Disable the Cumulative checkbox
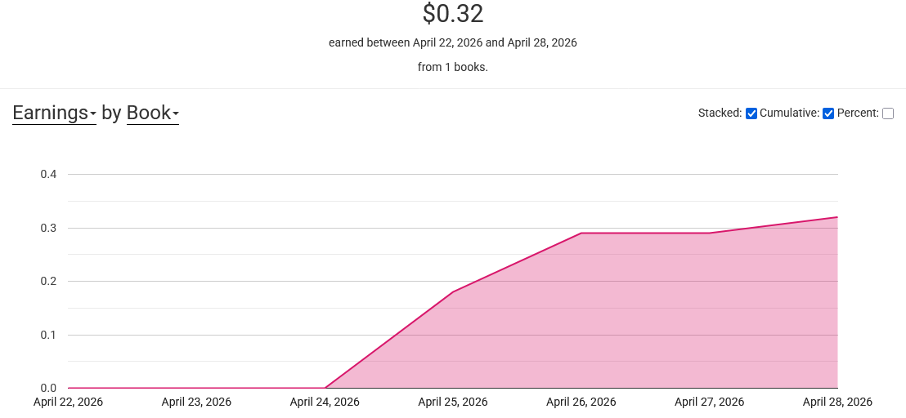This screenshot has width=906, height=418. pyautogui.click(x=828, y=113)
